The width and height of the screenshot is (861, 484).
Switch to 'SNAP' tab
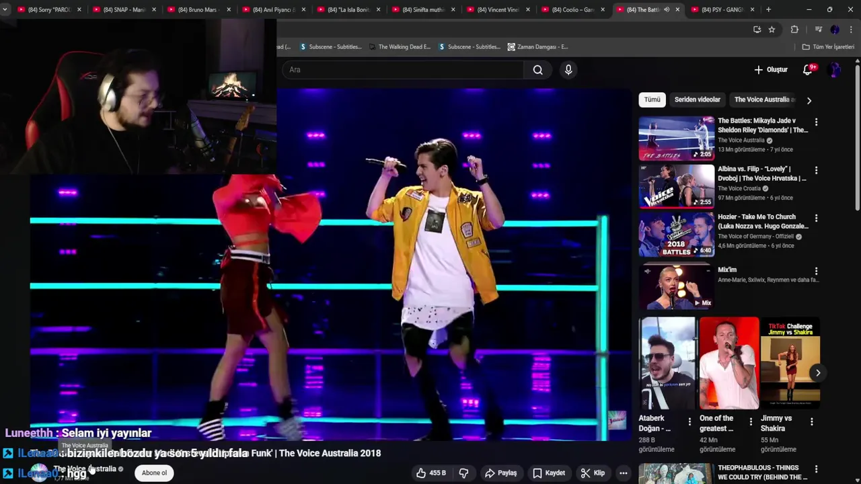click(x=124, y=9)
